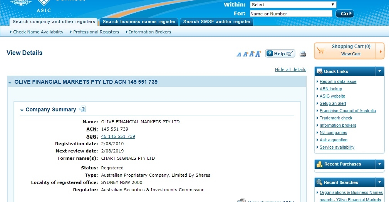Click the View Details heading
This screenshot has width=389, height=202.
tap(24, 53)
